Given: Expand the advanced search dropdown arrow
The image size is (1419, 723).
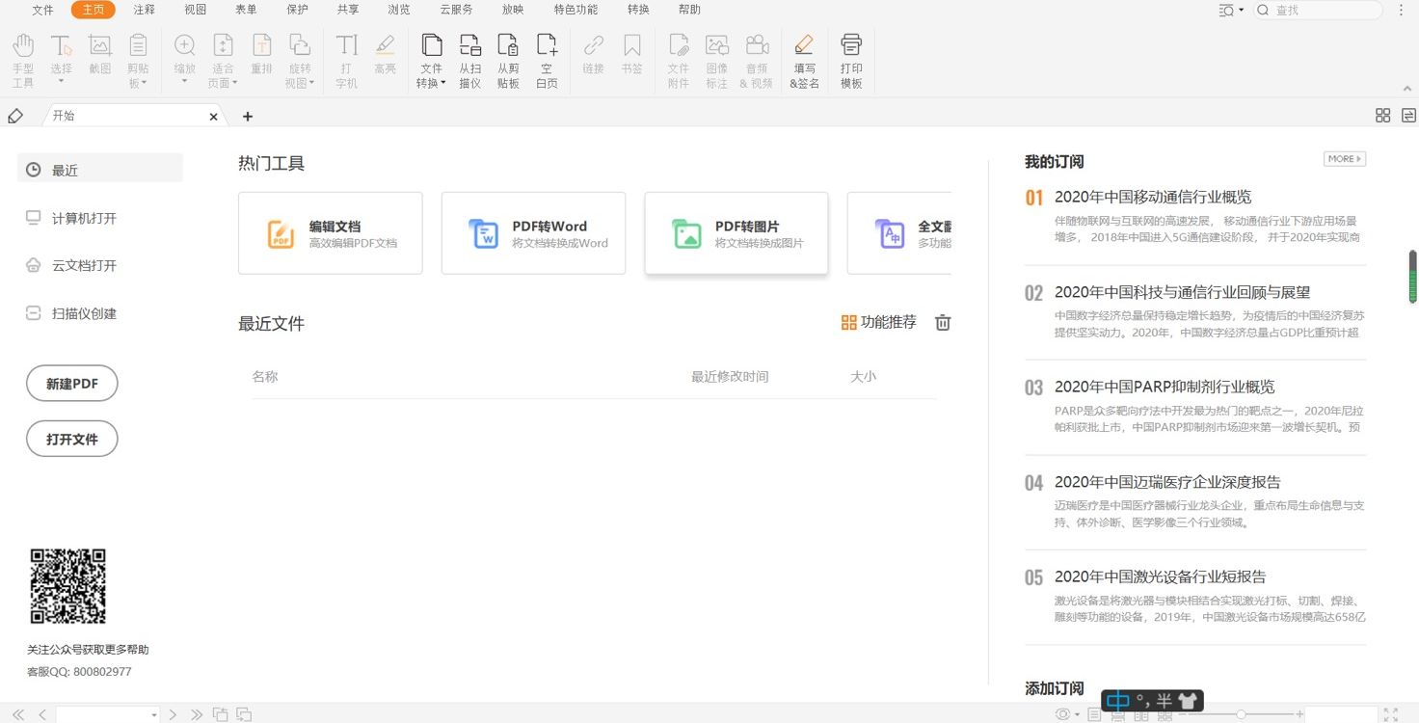Looking at the screenshot, I should [1241, 10].
